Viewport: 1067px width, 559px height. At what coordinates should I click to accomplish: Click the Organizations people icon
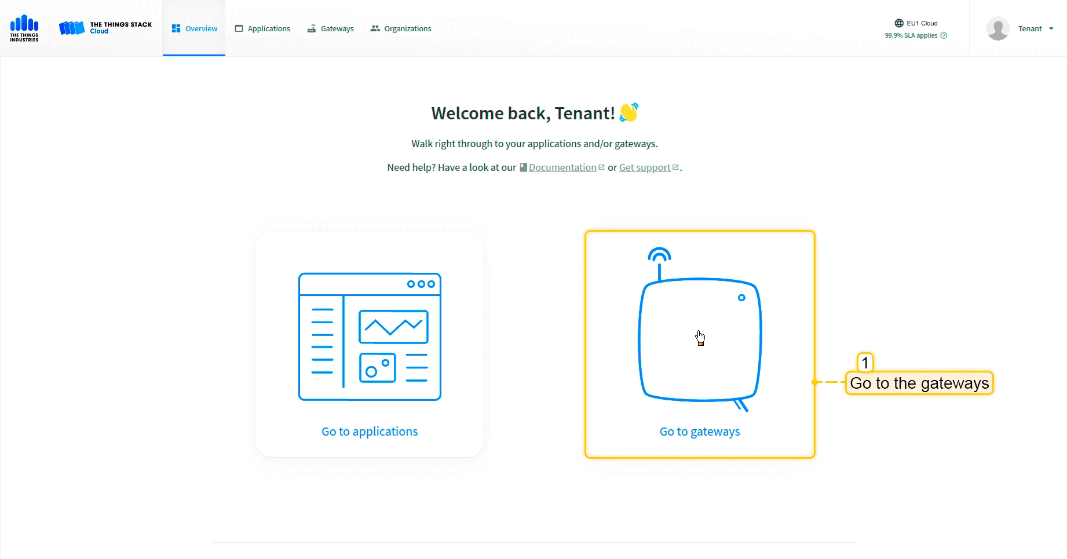pyautogui.click(x=375, y=28)
